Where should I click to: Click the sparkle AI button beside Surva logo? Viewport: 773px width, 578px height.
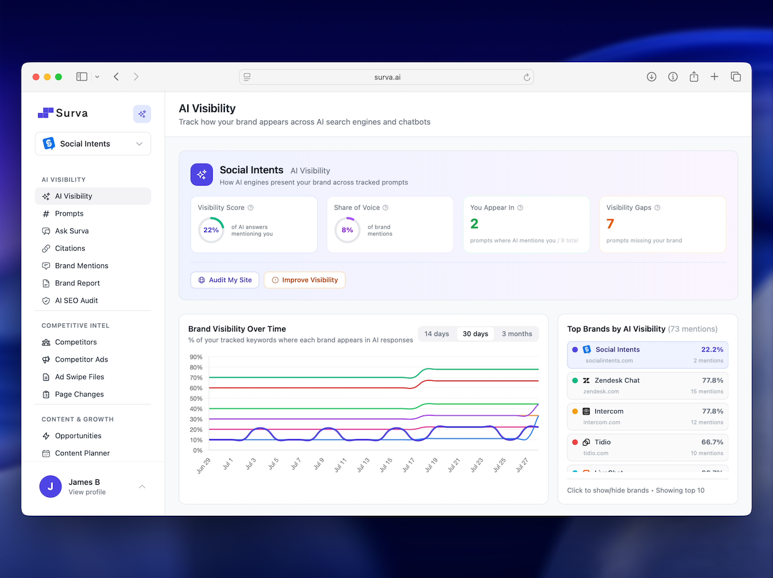[142, 114]
